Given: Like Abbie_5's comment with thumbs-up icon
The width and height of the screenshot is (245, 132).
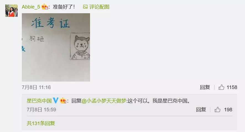Looking at the screenshot, I should point(221,87).
